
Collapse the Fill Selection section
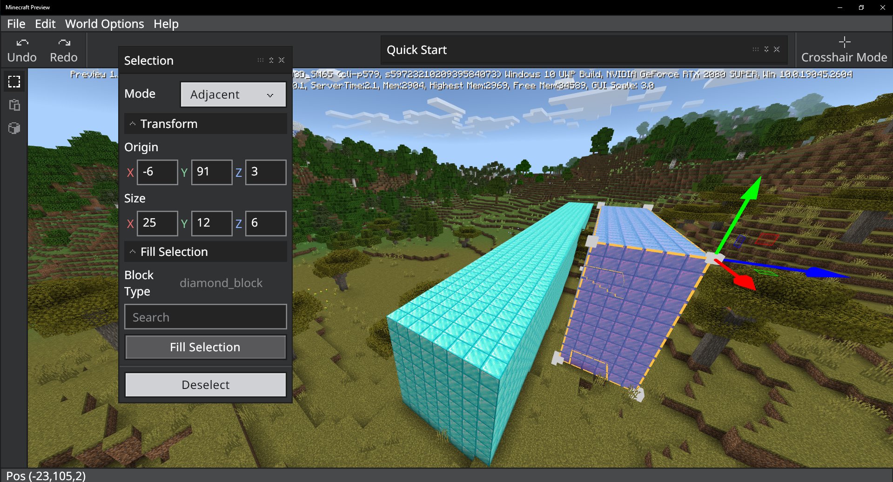click(132, 251)
